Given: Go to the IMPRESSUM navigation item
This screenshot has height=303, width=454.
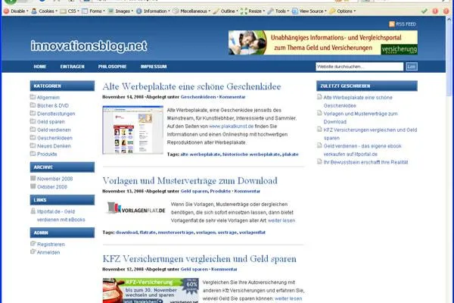Looking at the screenshot, I should (x=154, y=67).
